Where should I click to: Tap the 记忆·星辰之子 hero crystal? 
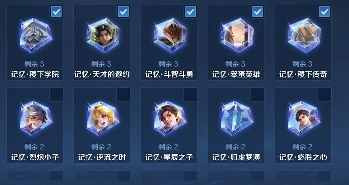tap(170, 118)
